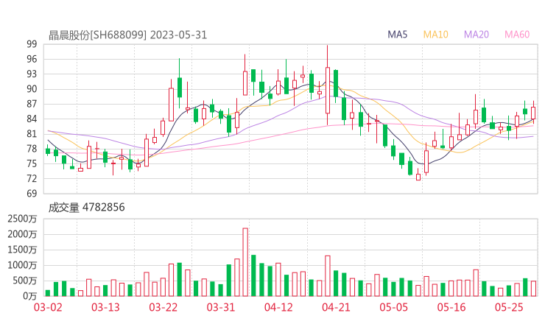
Task: Click the 03-13 date axis label
Action: 105,307
